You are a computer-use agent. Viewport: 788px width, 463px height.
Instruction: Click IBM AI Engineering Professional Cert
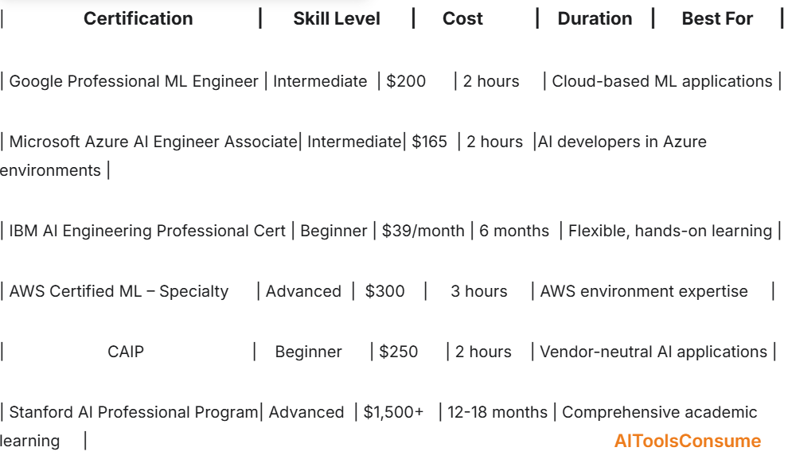(147, 231)
